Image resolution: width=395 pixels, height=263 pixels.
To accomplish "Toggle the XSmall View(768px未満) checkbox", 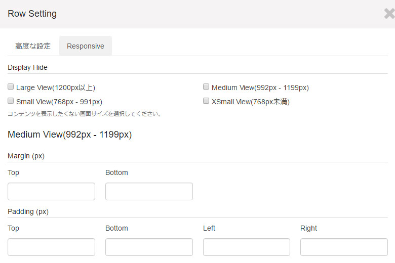I will tap(206, 101).
